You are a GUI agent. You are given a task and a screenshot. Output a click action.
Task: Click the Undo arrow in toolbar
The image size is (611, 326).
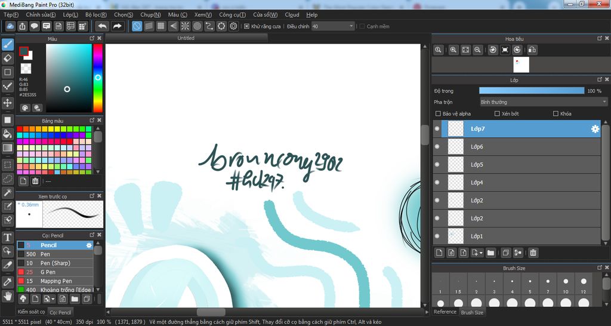[102, 26]
